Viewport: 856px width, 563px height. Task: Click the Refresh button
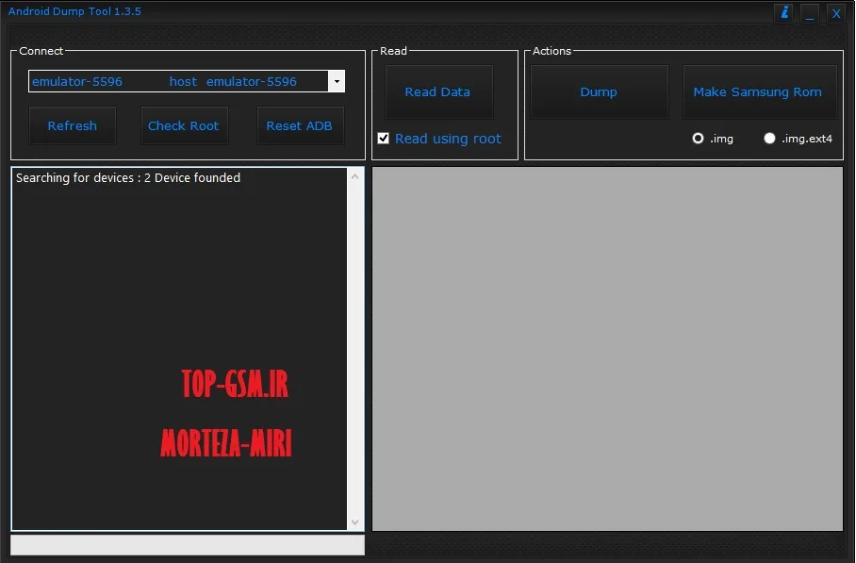pyautogui.click(x=72, y=125)
